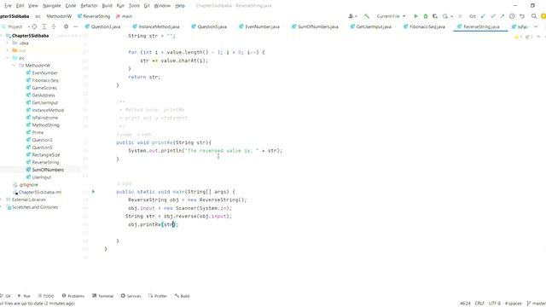Rollback changes with the undo arrow icon

click(x=521, y=16)
